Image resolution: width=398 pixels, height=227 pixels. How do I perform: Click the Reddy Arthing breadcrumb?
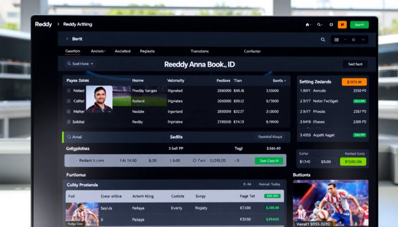point(78,24)
